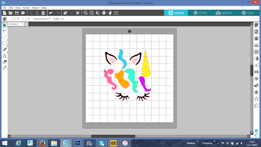Go to the SEND tab
This screenshot has width=261, height=147.
248,13
